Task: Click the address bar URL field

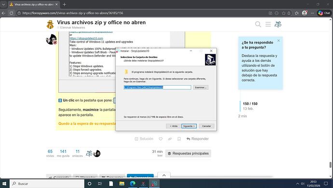Action: click(x=144, y=13)
